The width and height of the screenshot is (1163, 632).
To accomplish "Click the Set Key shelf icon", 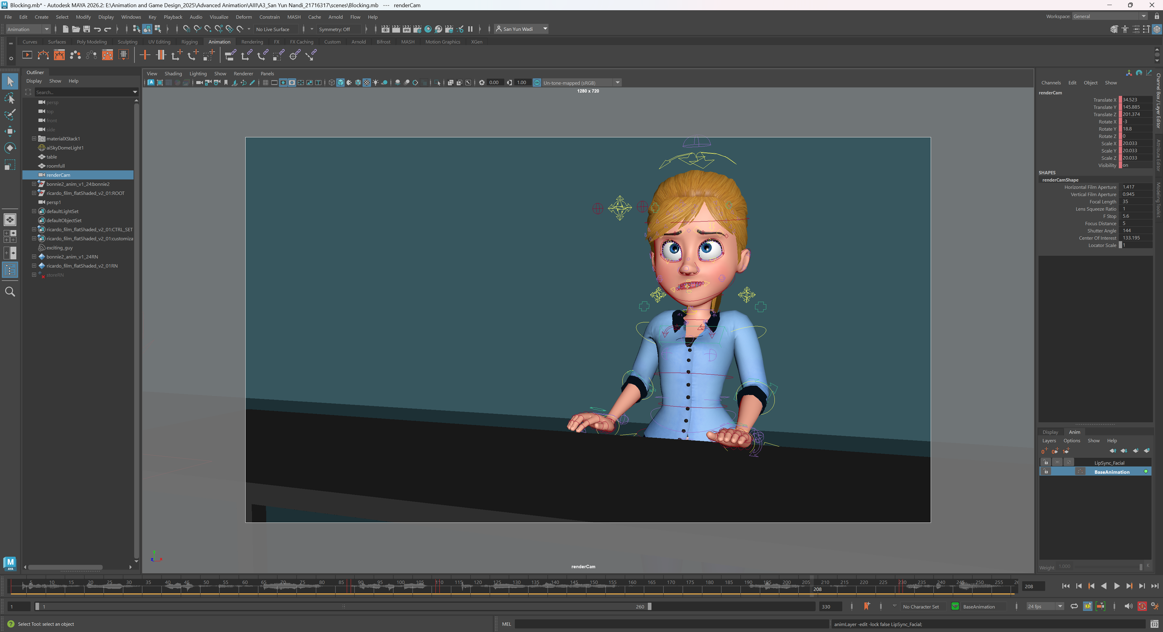I will pos(145,55).
